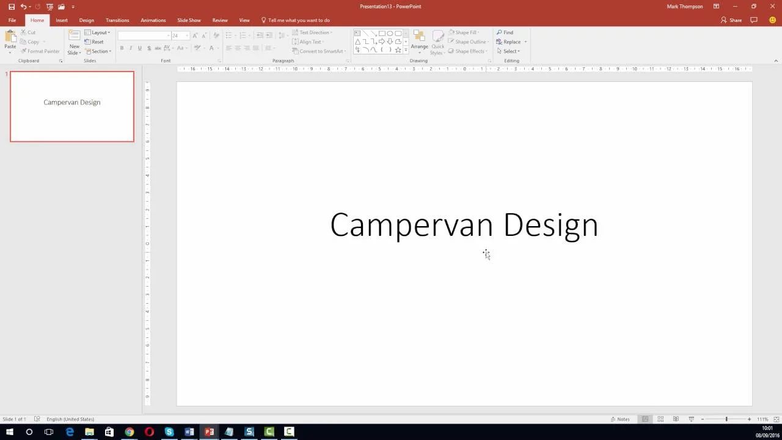Reset slide layout
This screenshot has height=440, width=782.
click(x=94, y=42)
